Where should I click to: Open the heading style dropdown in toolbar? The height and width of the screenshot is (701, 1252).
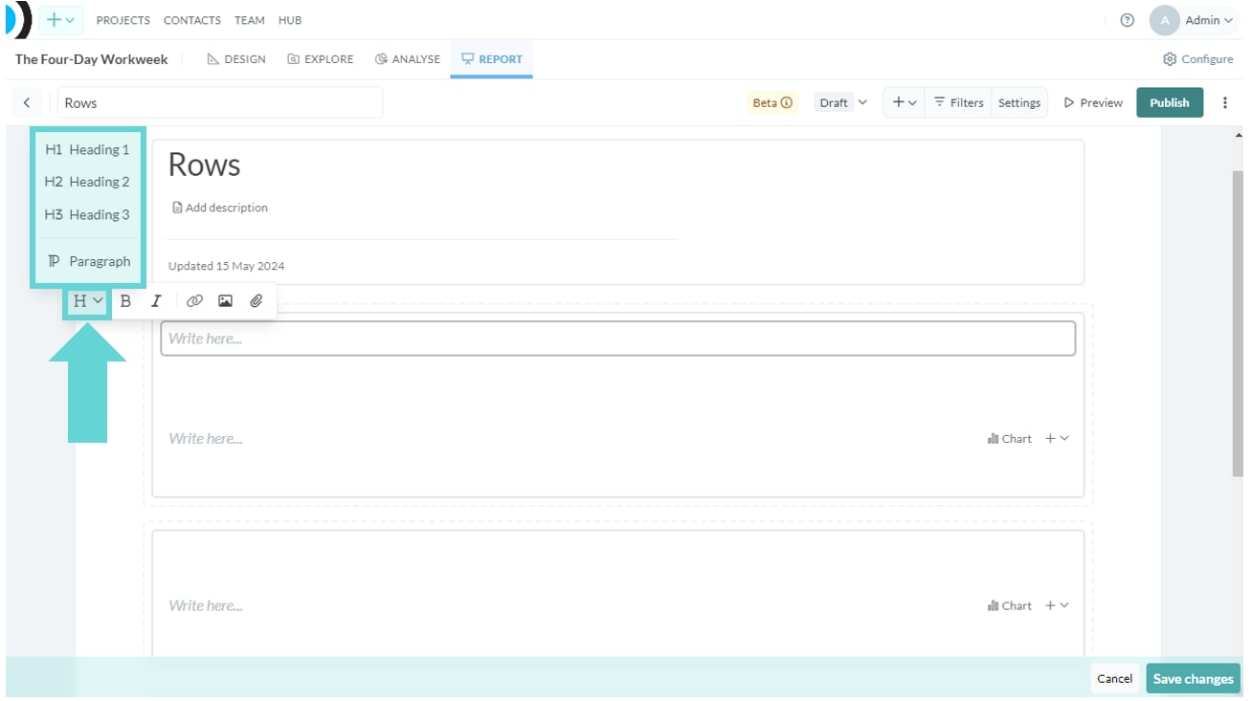88,300
